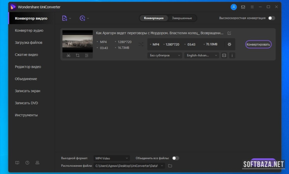Image resolution: width=289 pixels, height=174 pixels.
Task: Click the user account avatar icon
Action: click(234, 7)
